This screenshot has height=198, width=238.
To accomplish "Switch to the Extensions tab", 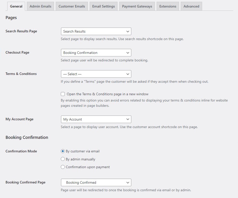I will tap(168, 7).
